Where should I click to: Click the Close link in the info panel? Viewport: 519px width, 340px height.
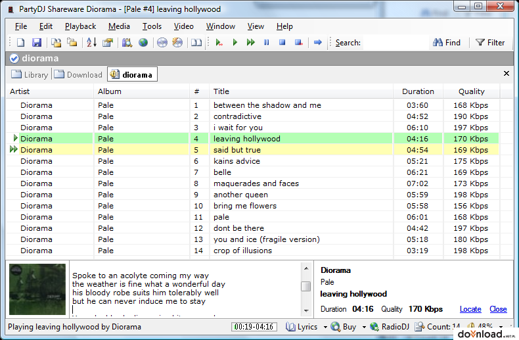point(498,309)
